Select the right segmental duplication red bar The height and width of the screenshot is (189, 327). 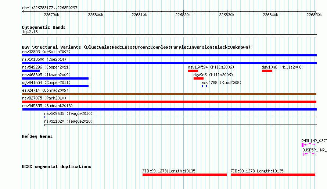[273, 175]
